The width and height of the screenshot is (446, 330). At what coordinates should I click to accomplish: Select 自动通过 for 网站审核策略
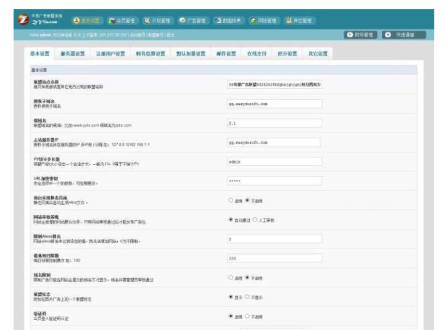point(231,220)
